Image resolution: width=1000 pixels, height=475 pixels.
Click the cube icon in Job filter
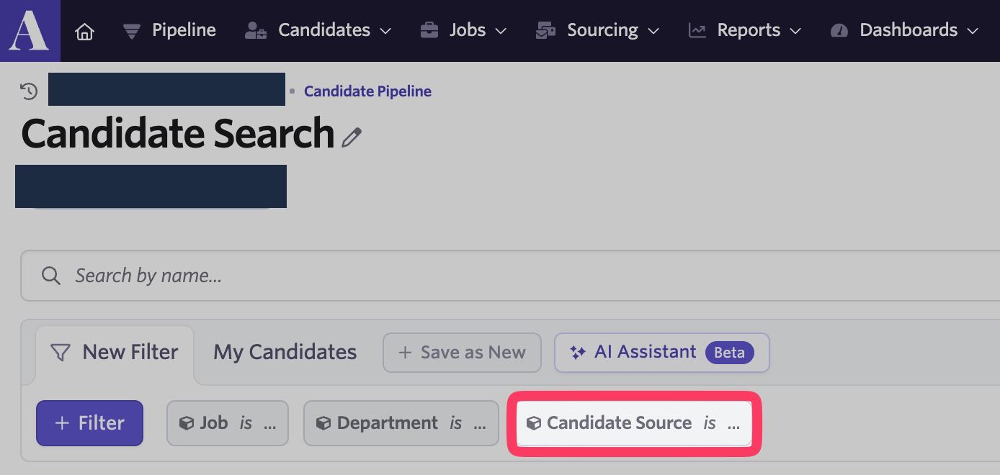186,423
